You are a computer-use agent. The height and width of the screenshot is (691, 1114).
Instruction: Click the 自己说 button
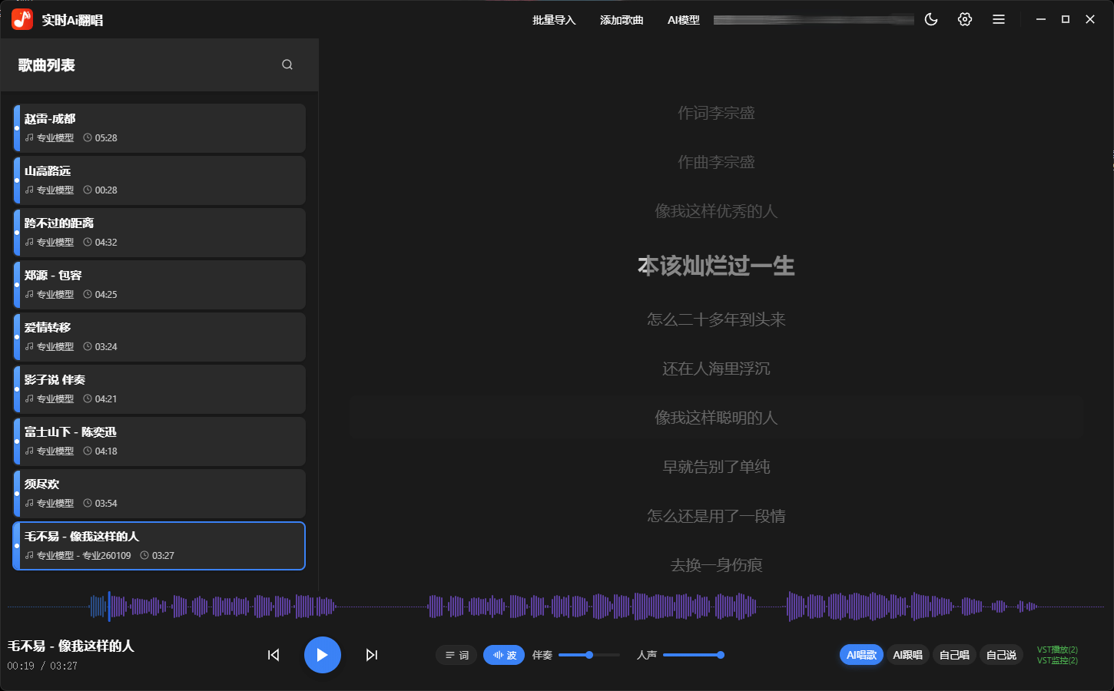1001,654
